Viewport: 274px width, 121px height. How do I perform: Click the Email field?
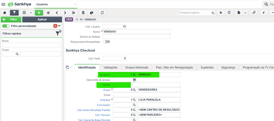[147, 95]
